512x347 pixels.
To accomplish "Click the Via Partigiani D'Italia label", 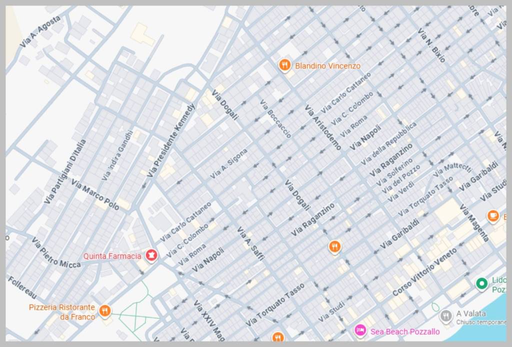I will [65, 172].
